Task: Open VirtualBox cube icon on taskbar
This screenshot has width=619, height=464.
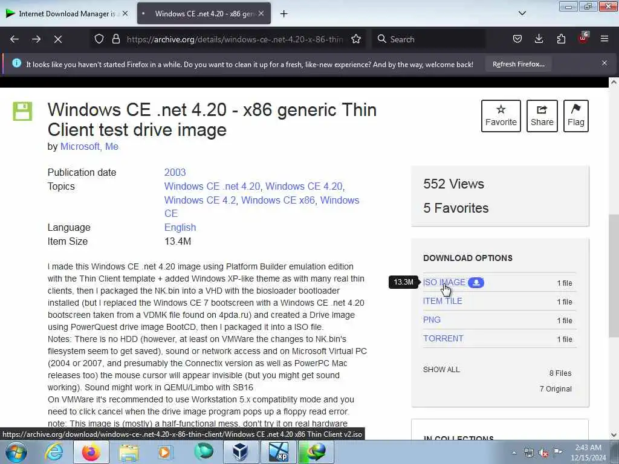Action: click(x=241, y=452)
